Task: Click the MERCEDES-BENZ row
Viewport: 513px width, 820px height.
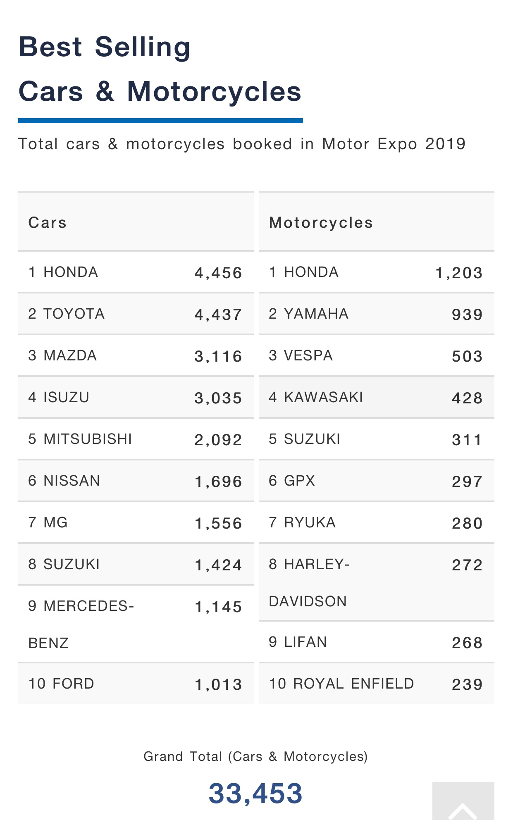Action: (x=136, y=624)
